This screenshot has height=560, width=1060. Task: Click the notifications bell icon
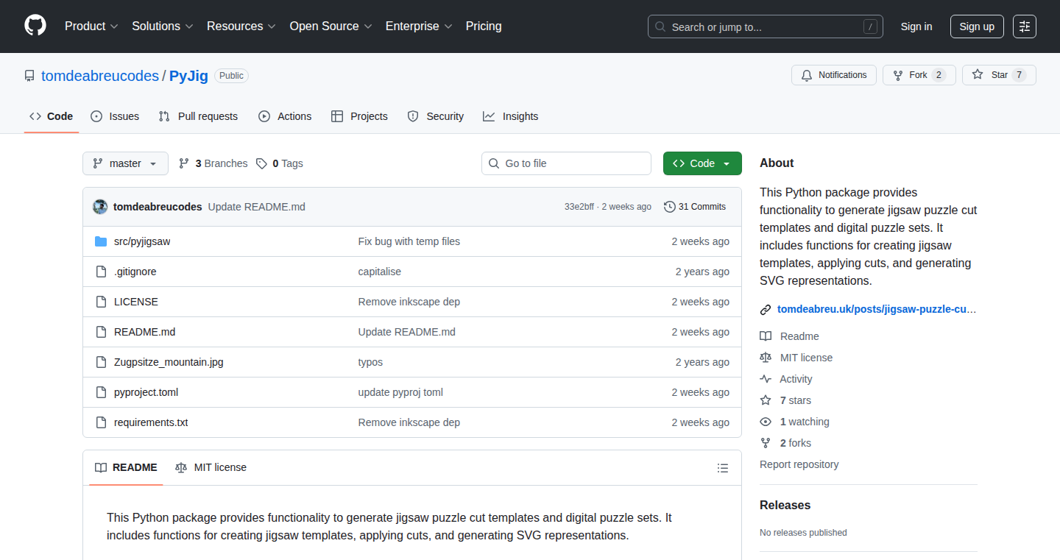807,75
